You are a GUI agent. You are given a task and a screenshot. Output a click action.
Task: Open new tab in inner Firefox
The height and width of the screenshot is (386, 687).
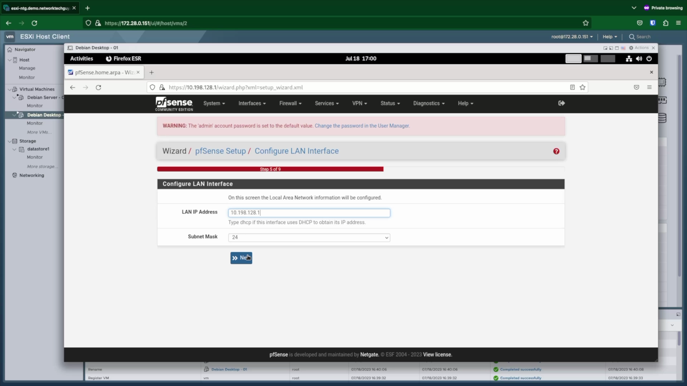(x=151, y=73)
